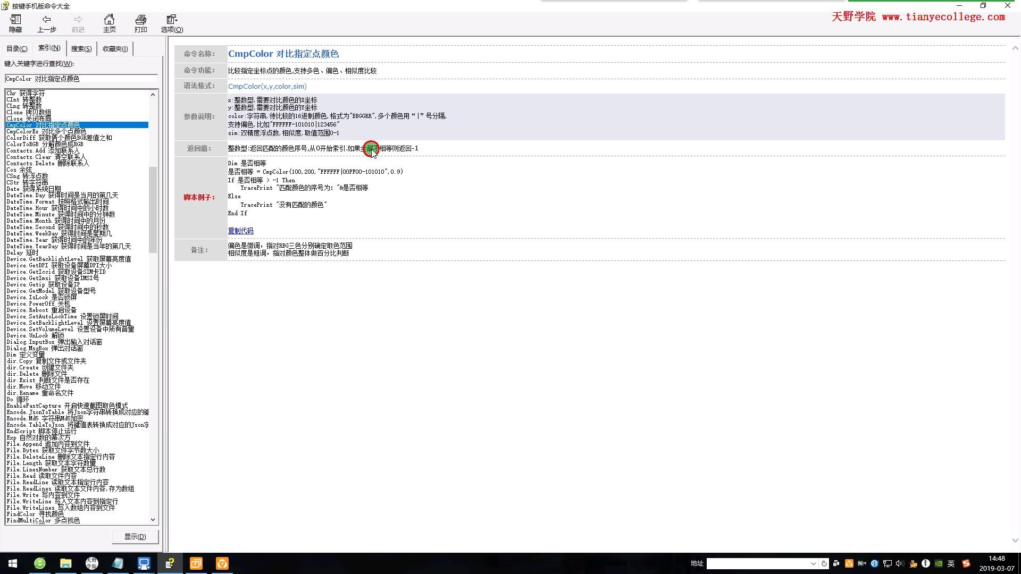
Task: Select 'FindColor 寻找颜色' entry
Action: point(35,514)
